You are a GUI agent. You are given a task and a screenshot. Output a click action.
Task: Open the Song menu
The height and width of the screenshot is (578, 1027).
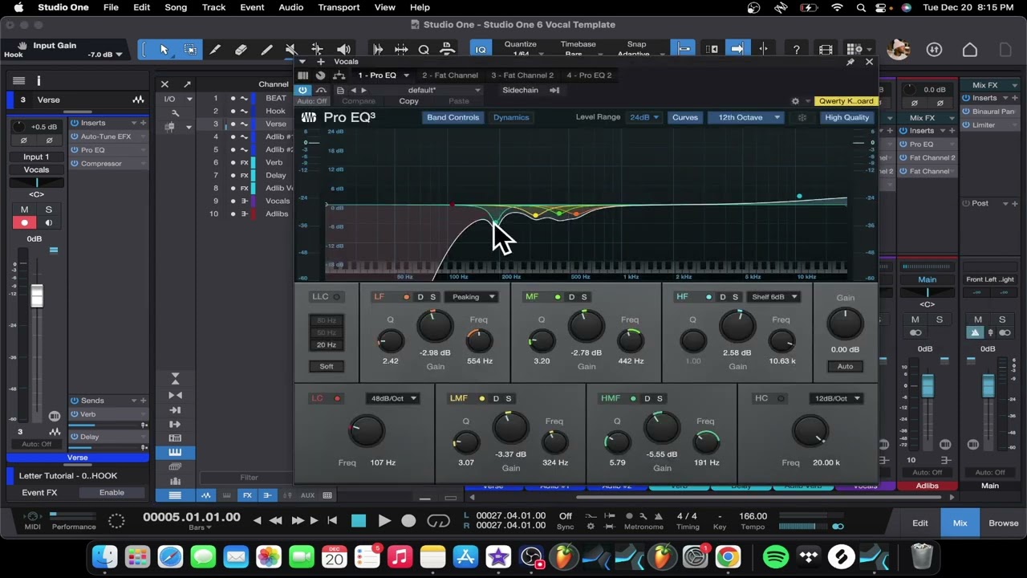pyautogui.click(x=176, y=7)
